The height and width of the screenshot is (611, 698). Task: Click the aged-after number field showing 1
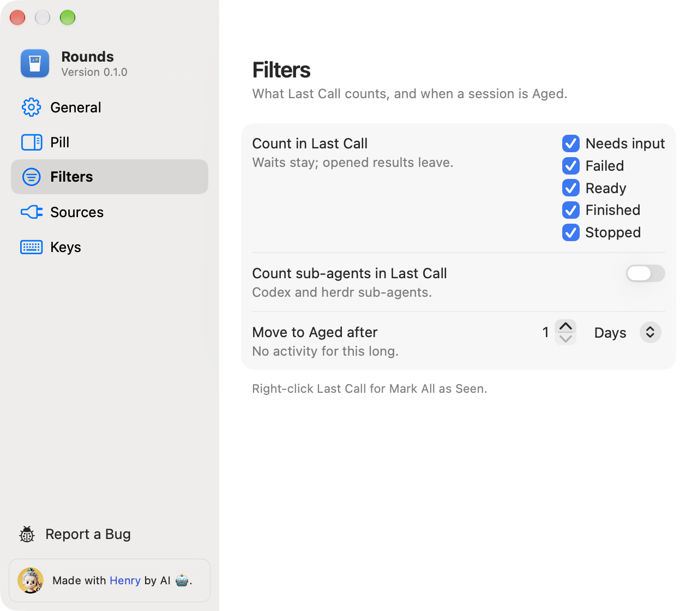tap(545, 332)
